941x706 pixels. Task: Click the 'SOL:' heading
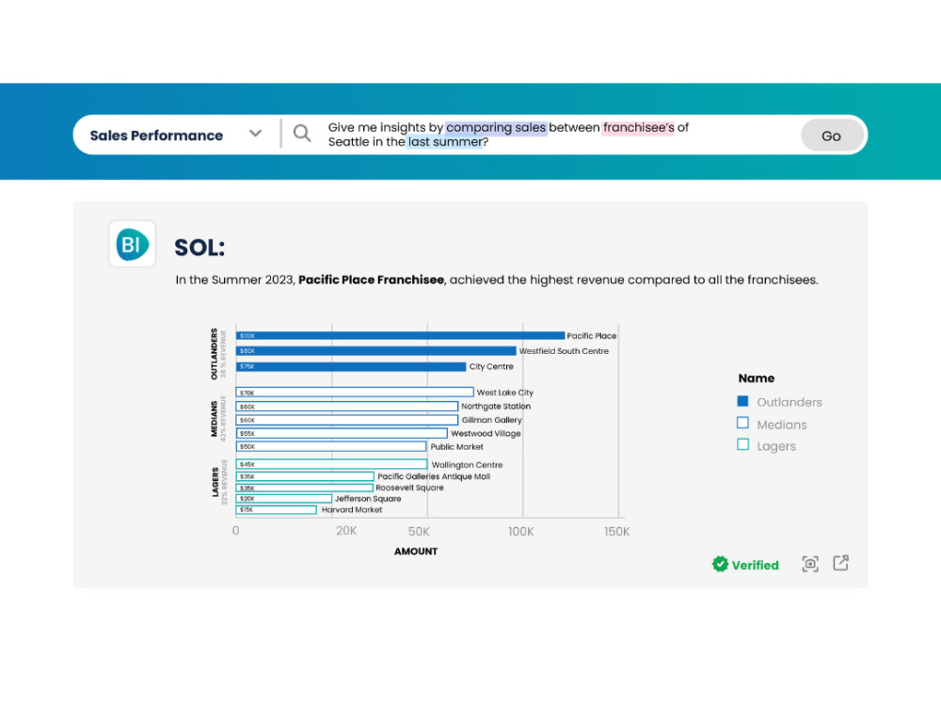(199, 248)
